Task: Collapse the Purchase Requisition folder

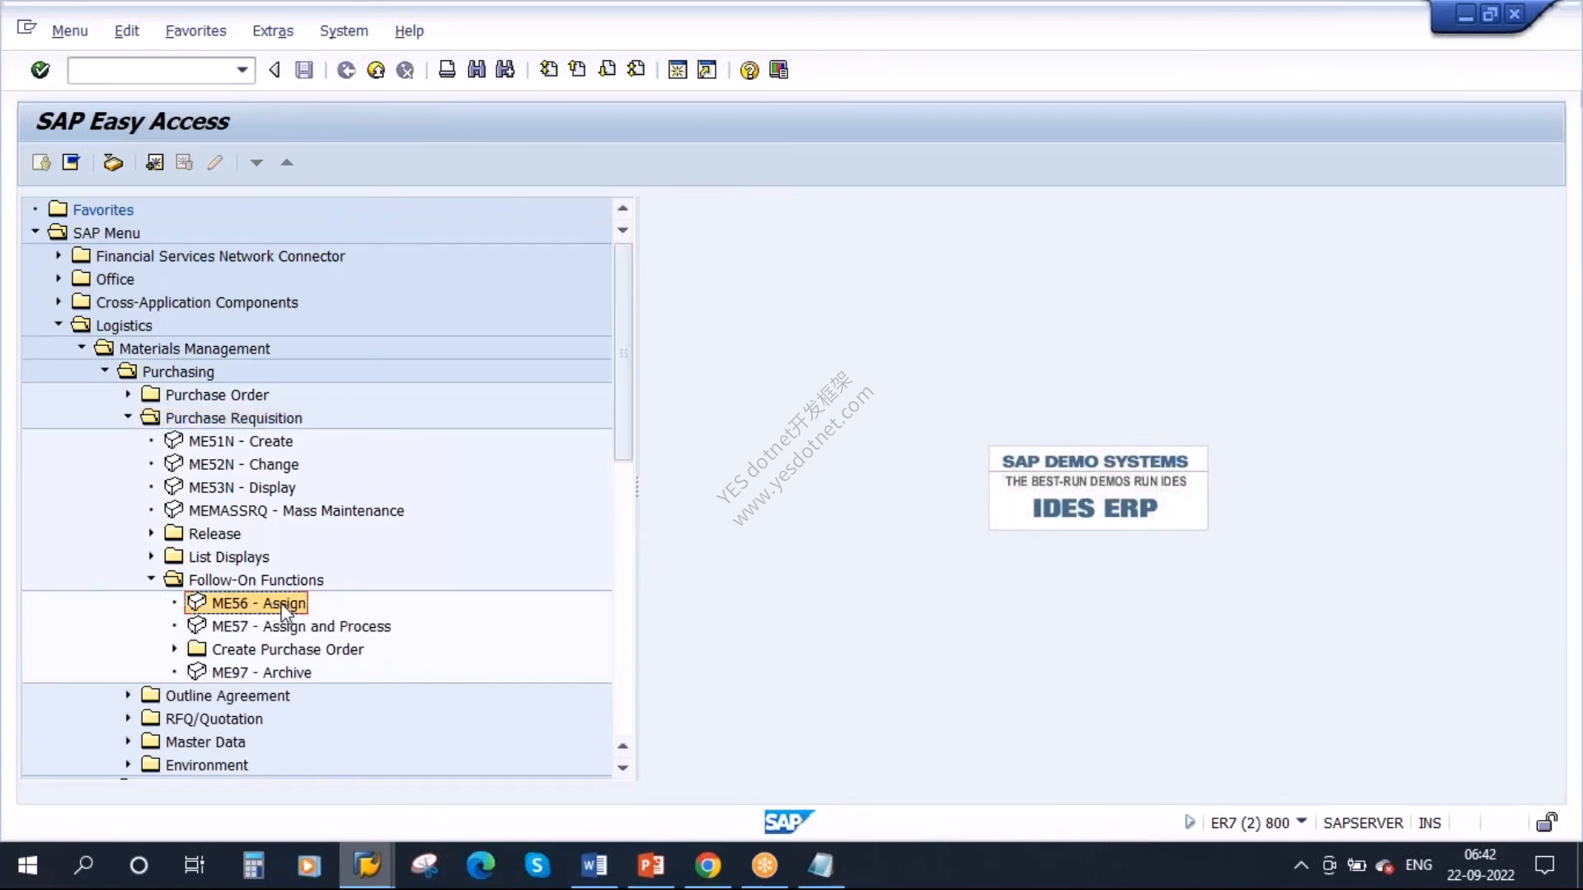Action: point(128,416)
